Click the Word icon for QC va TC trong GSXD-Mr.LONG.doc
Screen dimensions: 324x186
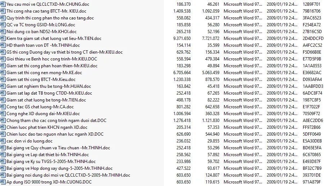pyautogui.click(x=3, y=25)
